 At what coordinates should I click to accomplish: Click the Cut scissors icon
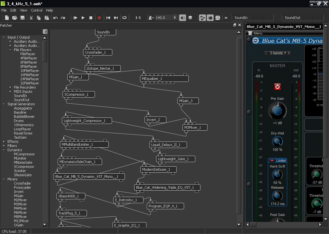point(31,18)
